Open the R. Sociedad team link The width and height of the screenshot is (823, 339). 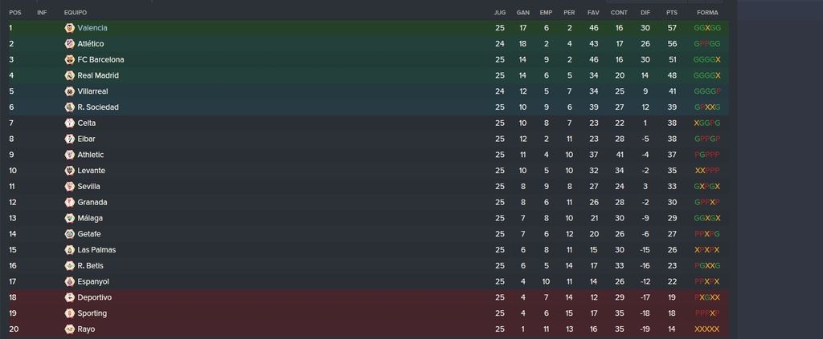[98, 107]
